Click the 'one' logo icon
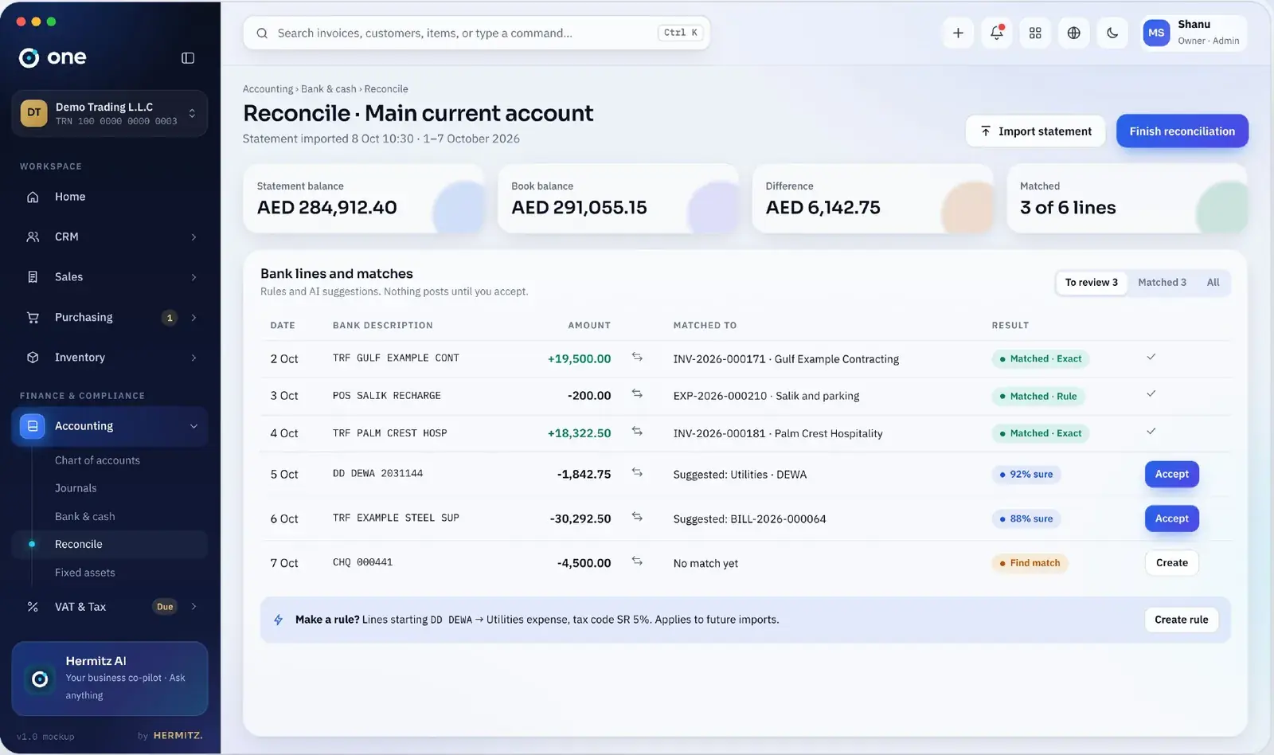Viewport: 1274px width, 755px height. (29, 57)
